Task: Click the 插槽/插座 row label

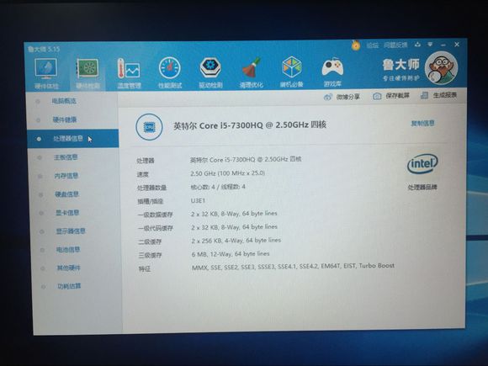Action: click(151, 201)
